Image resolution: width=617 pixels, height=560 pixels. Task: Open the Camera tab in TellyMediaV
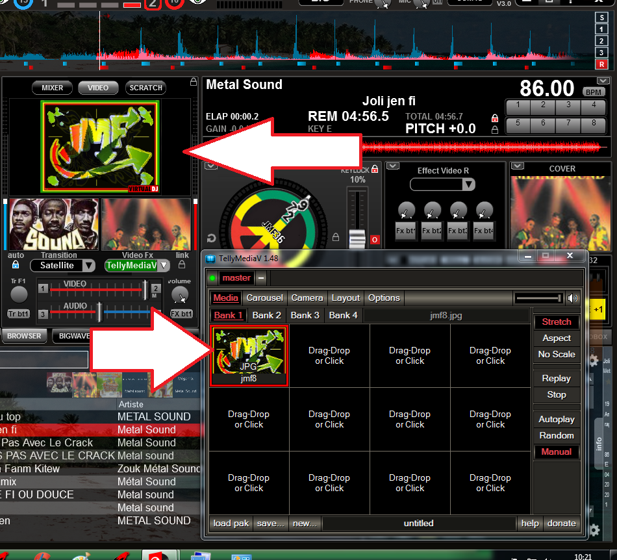(x=307, y=298)
